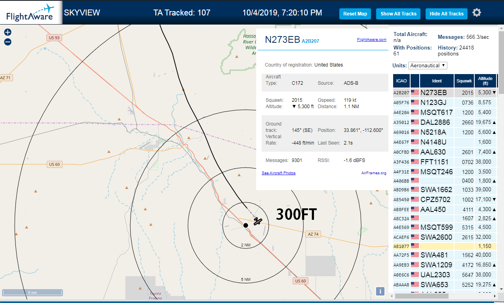The image size is (504, 303).
Task: Select the SWA1209 aircraft row
Action: click(445, 265)
